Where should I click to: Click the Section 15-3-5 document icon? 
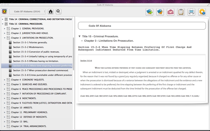(x=10, y=61)
